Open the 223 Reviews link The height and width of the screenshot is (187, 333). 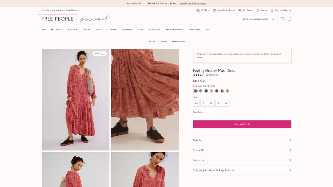coord(212,75)
